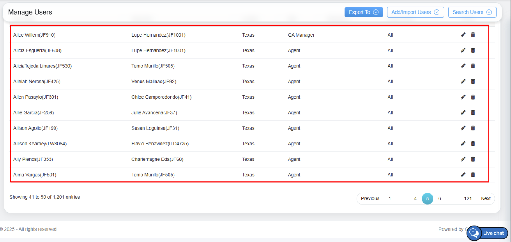Edit Alice Willem user with pencil icon

[x=463, y=35]
